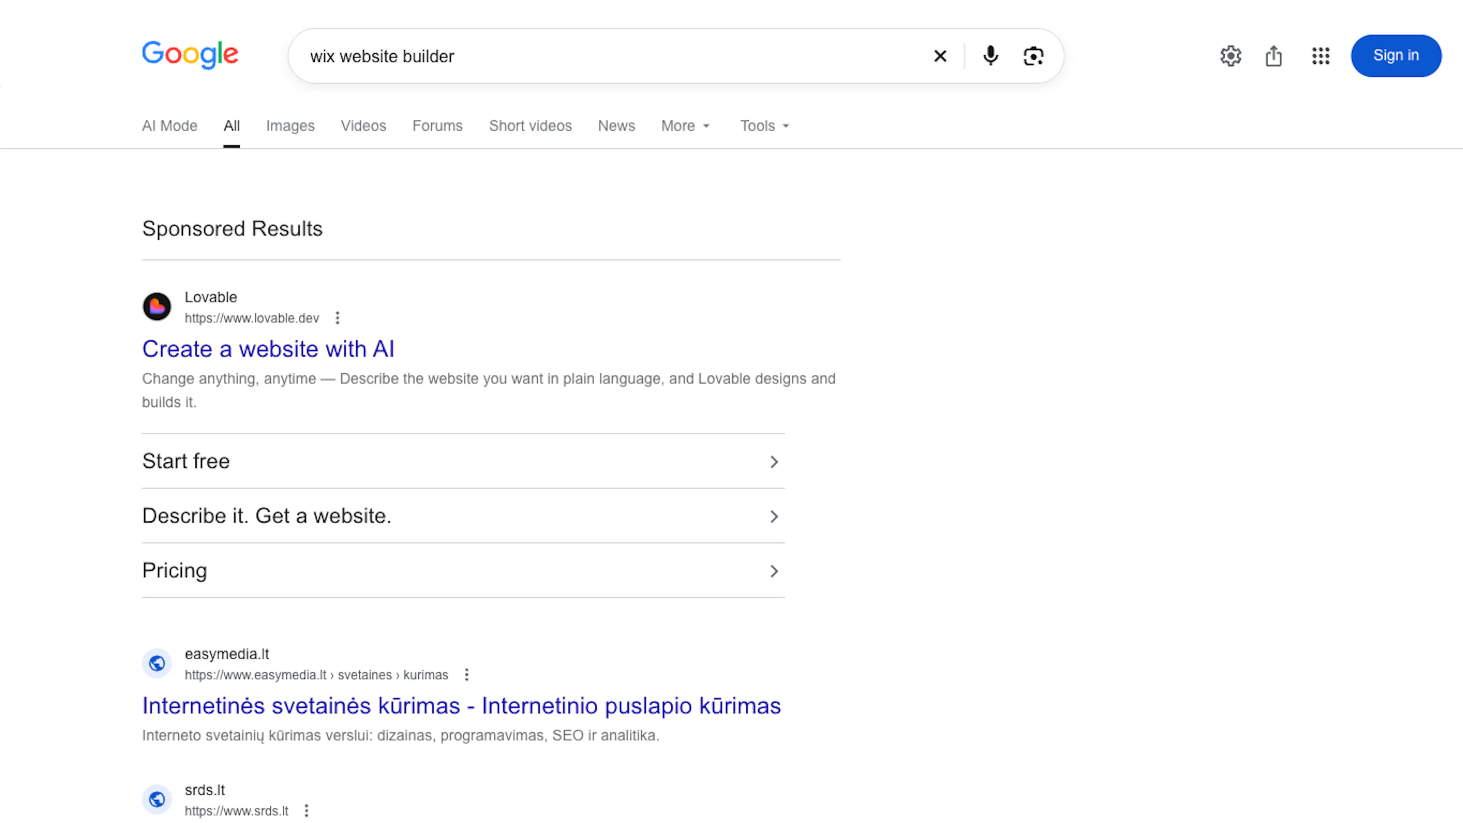The width and height of the screenshot is (1463, 823).
Task: Expand the 'Describe it. Get a website.' chevron
Action: point(773,516)
